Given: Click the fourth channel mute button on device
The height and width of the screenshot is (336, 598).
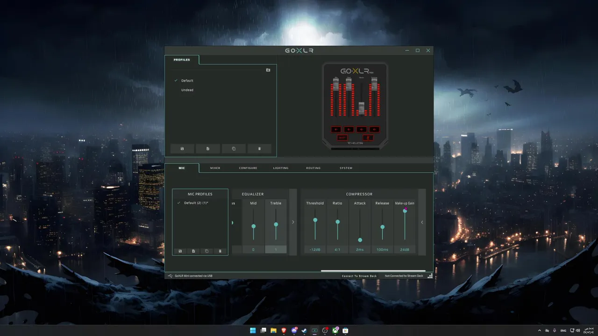Looking at the screenshot, I should 374,129.
